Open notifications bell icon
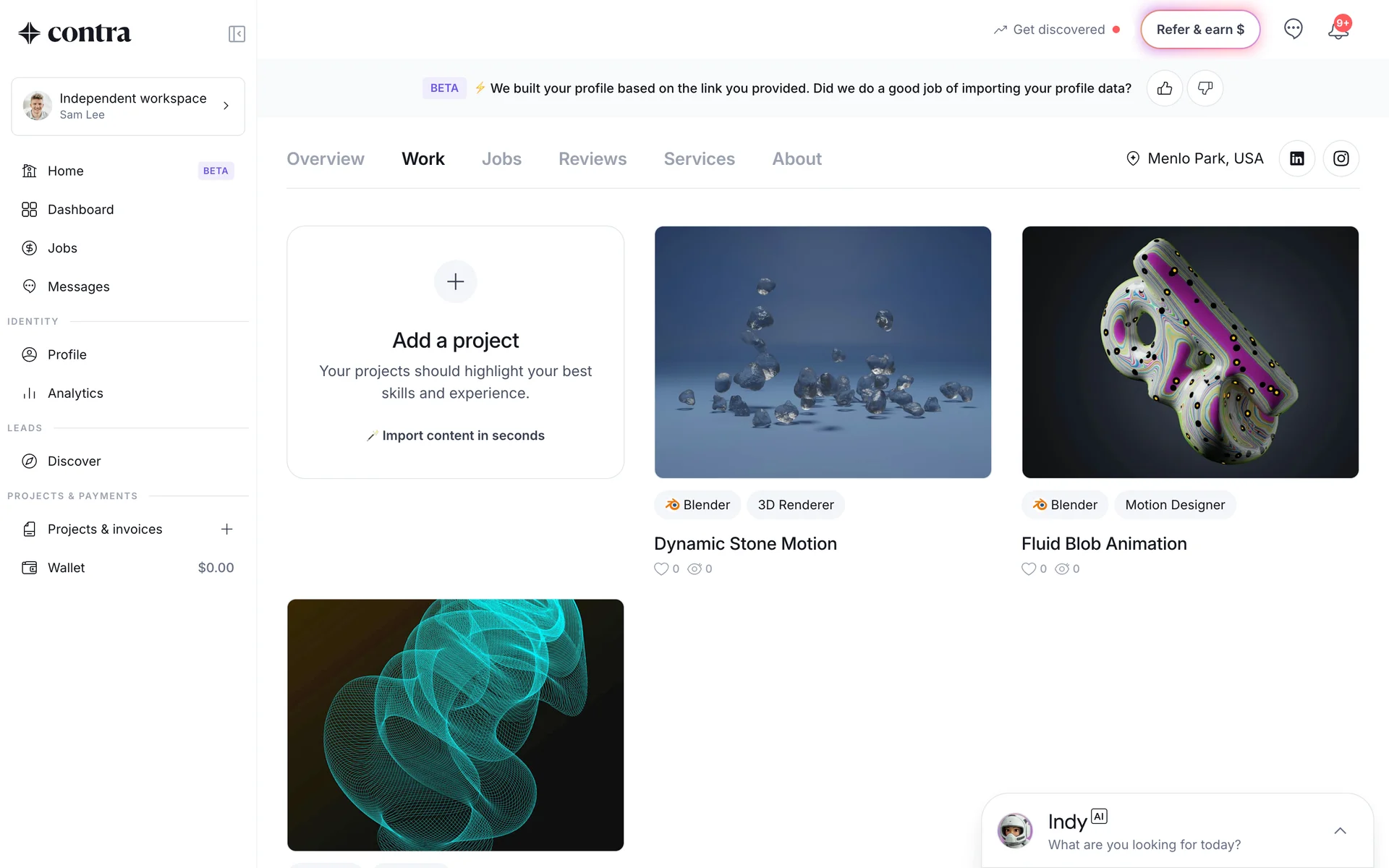The width and height of the screenshot is (1389, 868). click(x=1338, y=30)
